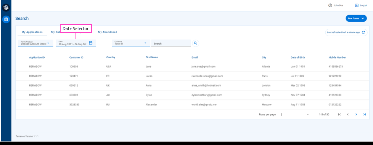Click mobile number 4158586273
This screenshot has width=373, height=145.
coord(336,67)
